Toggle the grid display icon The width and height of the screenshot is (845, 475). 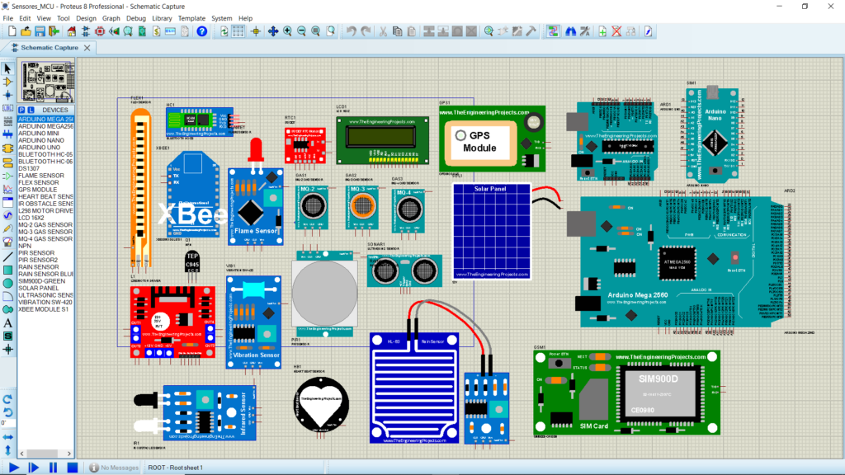coord(238,31)
